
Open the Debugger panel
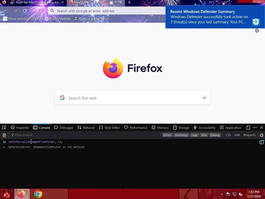(64, 127)
